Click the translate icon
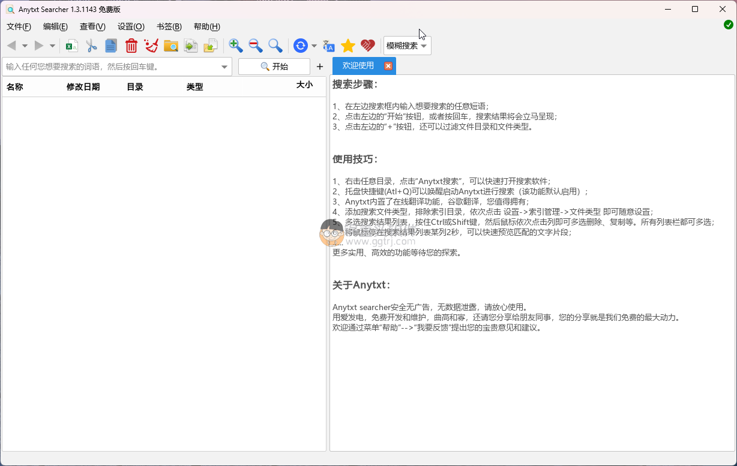The width and height of the screenshot is (737, 466). pos(328,46)
